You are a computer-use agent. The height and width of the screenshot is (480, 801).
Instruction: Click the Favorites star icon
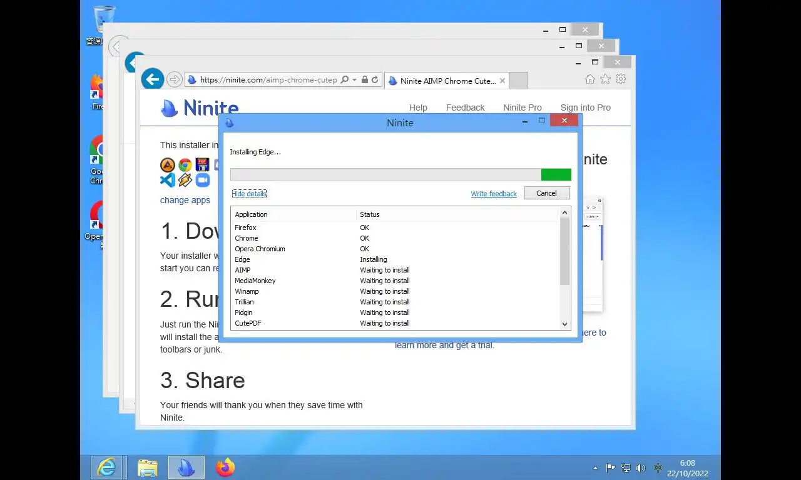(605, 79)
